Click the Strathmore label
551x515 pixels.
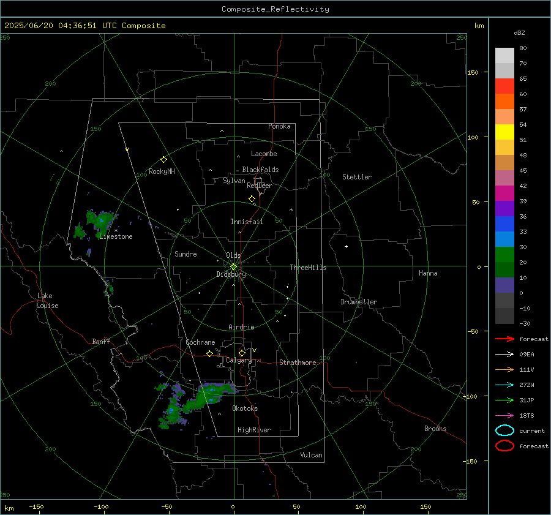click(x=298, y=363)
